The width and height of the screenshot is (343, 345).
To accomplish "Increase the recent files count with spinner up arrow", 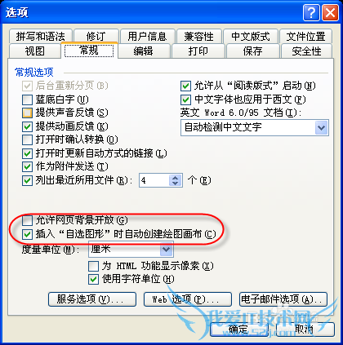I will pyautogui.click(x=175, y=177).
